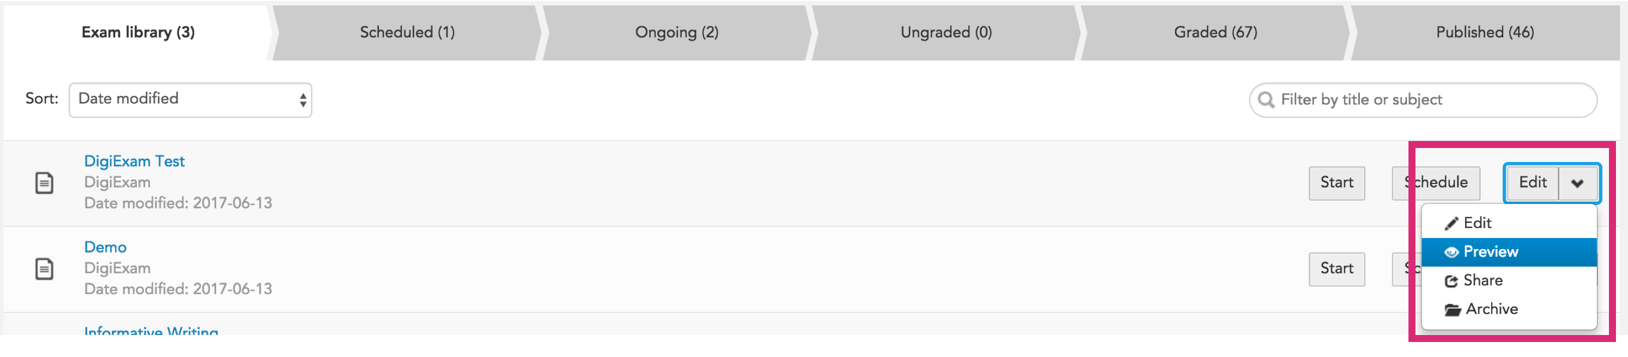
Task: Select the Published (46) tab
Action: 1485,32
